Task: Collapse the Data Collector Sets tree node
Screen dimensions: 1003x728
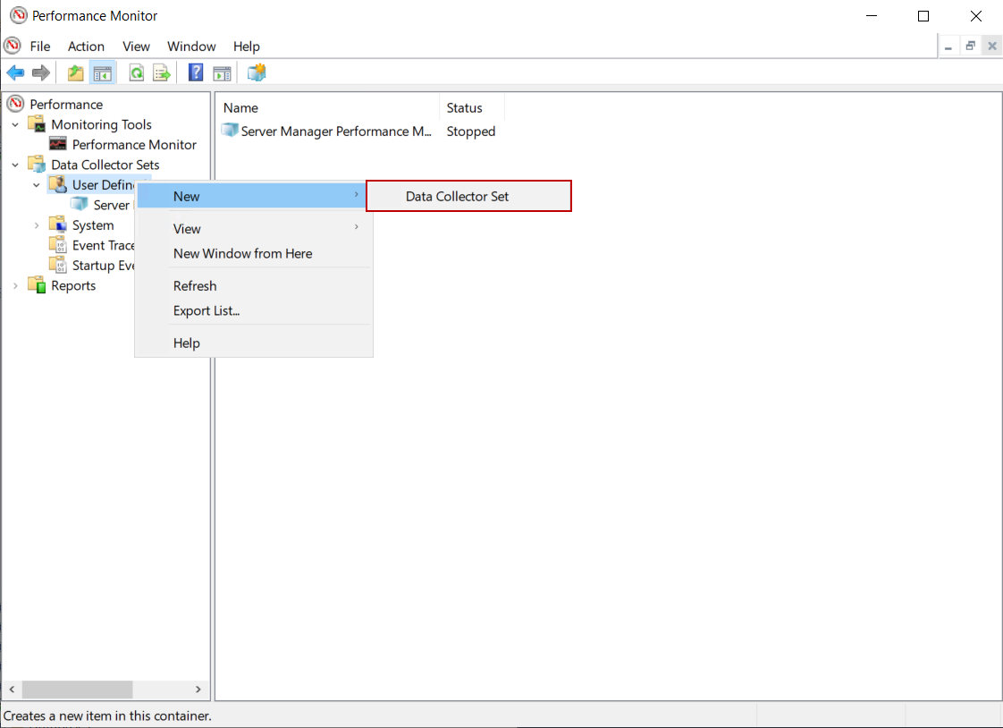Action: pos(15,165)
